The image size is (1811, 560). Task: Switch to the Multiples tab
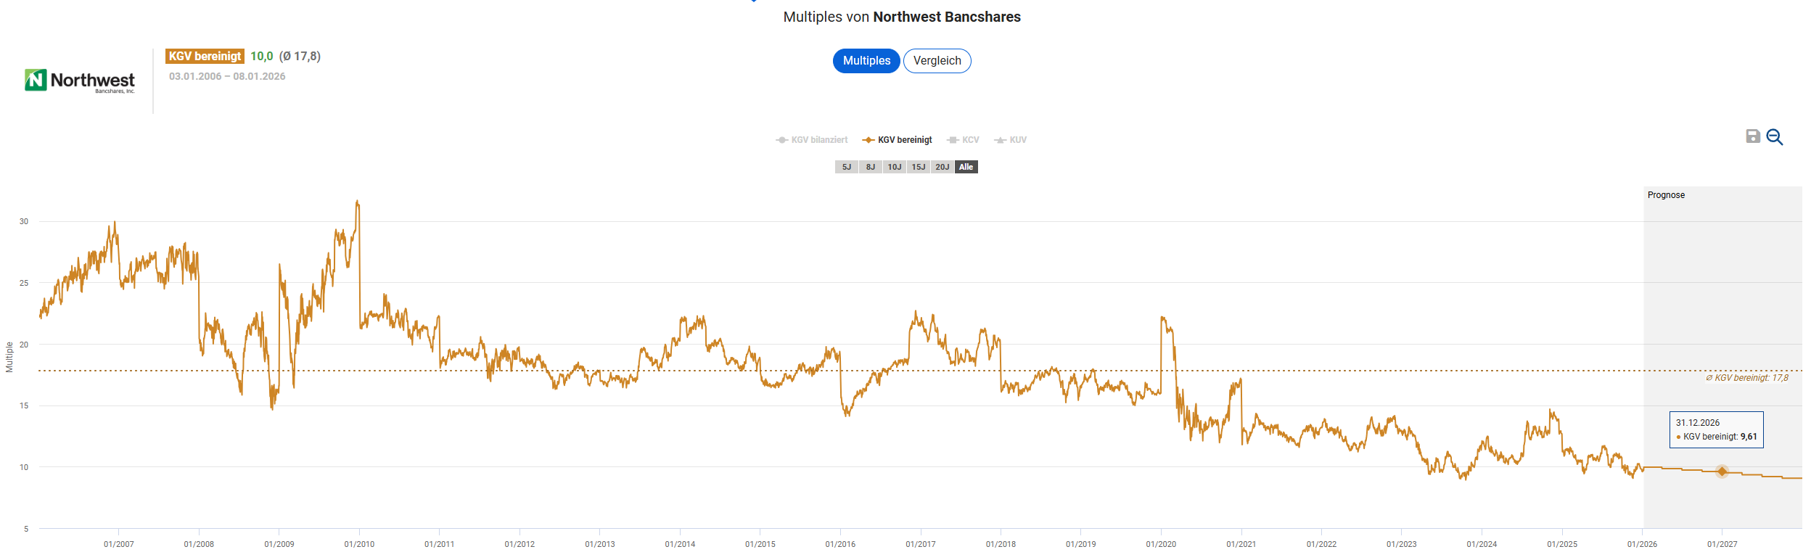coord(866,61)
